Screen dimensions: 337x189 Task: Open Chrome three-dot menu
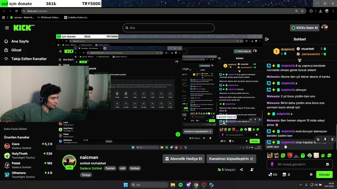click(x=333, y=11)
